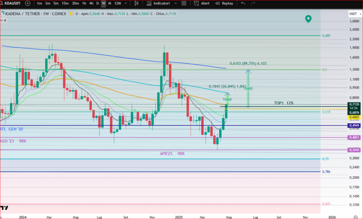The width and height of the screenshot is (363, 219).
Task: Select the D daily timeframe
Action: point(98,3)
